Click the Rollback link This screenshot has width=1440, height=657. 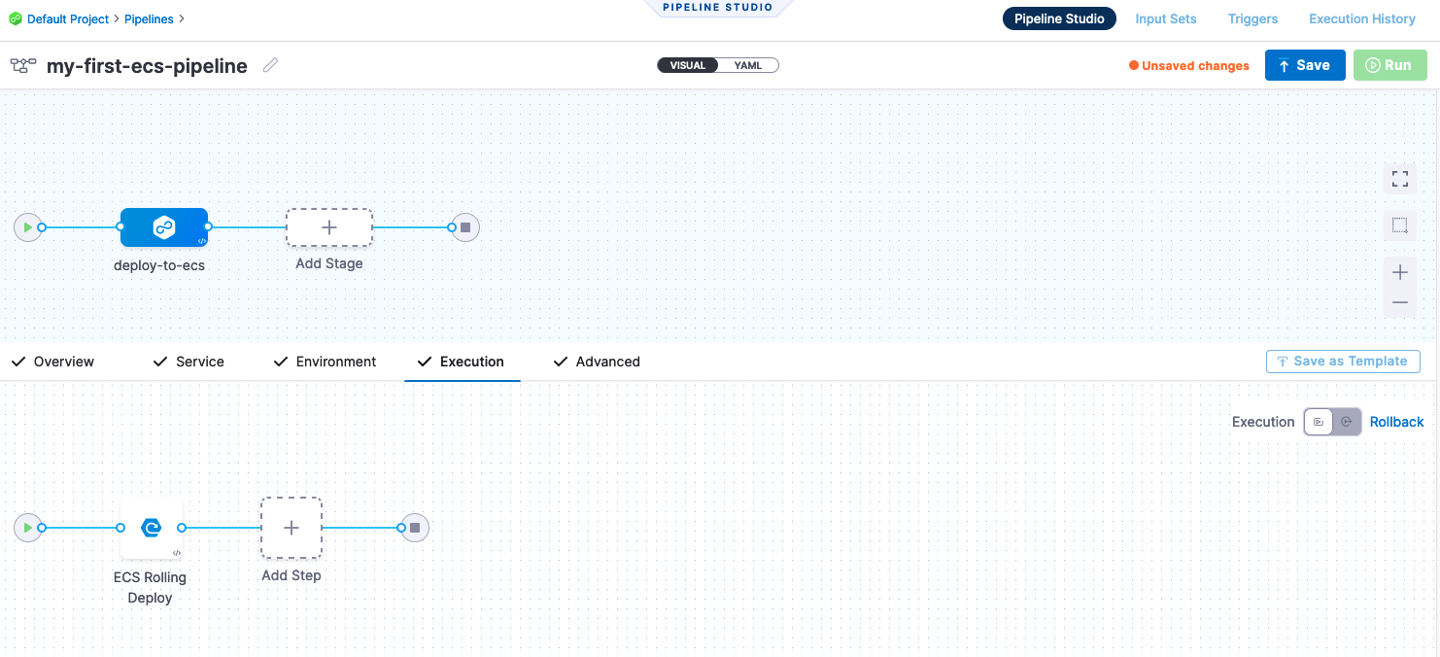pos(1396,422)
